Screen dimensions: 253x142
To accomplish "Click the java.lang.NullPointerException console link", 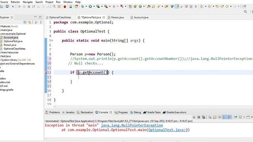I will pos(132,125).
